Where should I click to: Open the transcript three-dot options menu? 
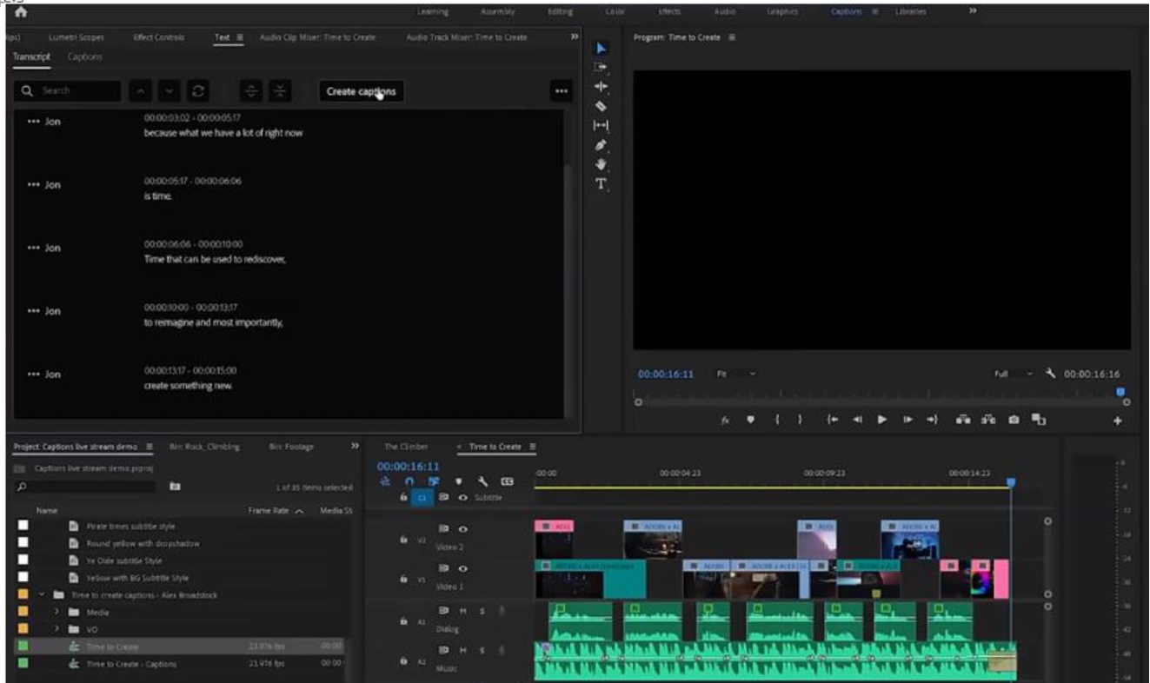click(562, 91)
